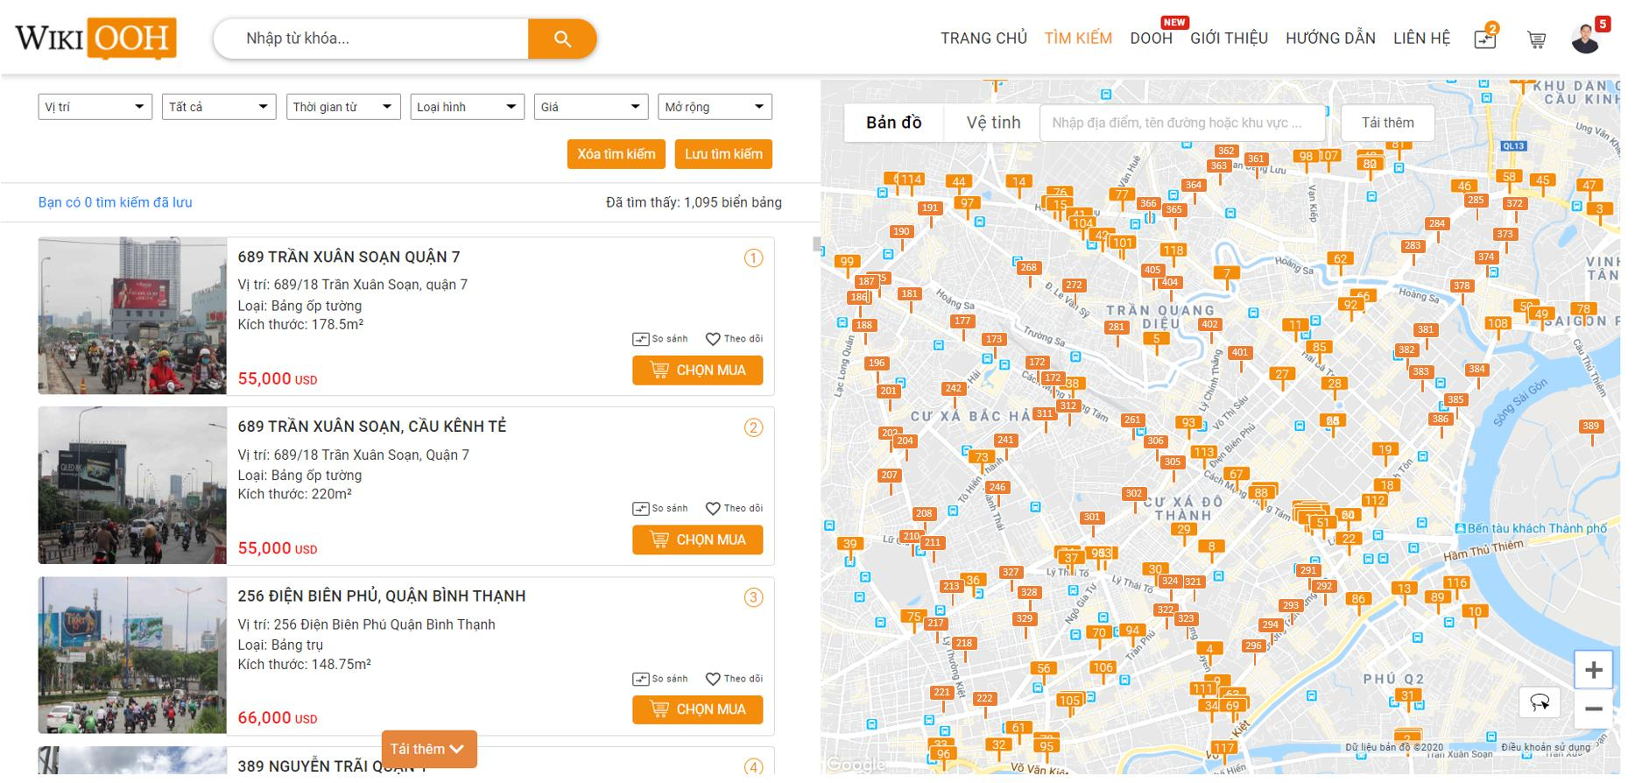Click the Xóa tìm kiếm button

coord(616,154)
